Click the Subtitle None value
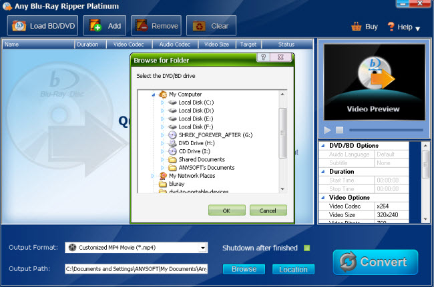The width and height of the screenshot is (434, 287). click(391, 163)
